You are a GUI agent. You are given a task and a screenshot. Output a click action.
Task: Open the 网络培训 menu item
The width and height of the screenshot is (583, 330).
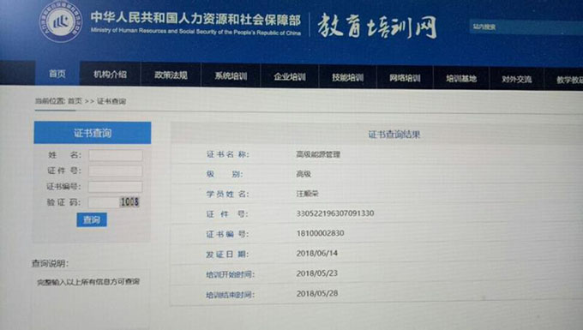[x=405, y=78]
